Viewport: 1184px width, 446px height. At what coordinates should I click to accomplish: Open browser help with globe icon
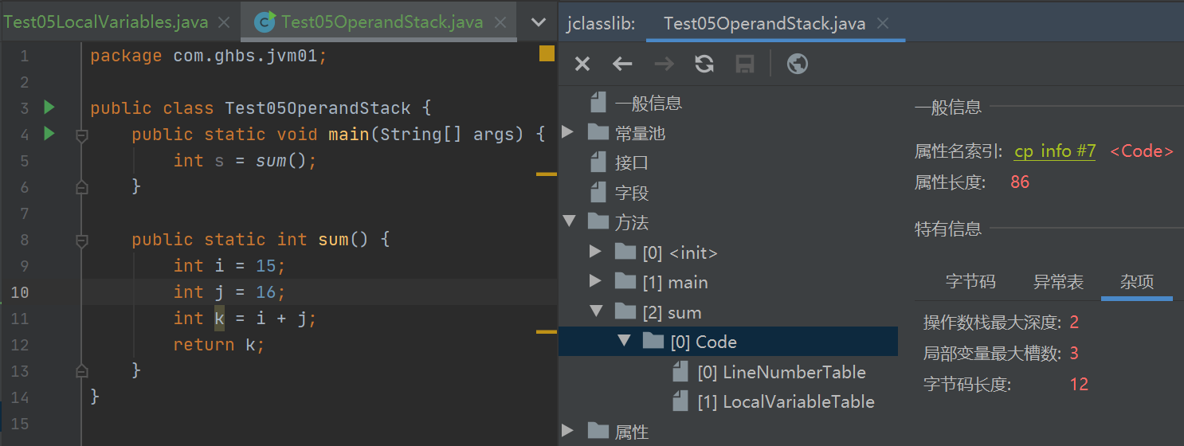coord(798,64)
